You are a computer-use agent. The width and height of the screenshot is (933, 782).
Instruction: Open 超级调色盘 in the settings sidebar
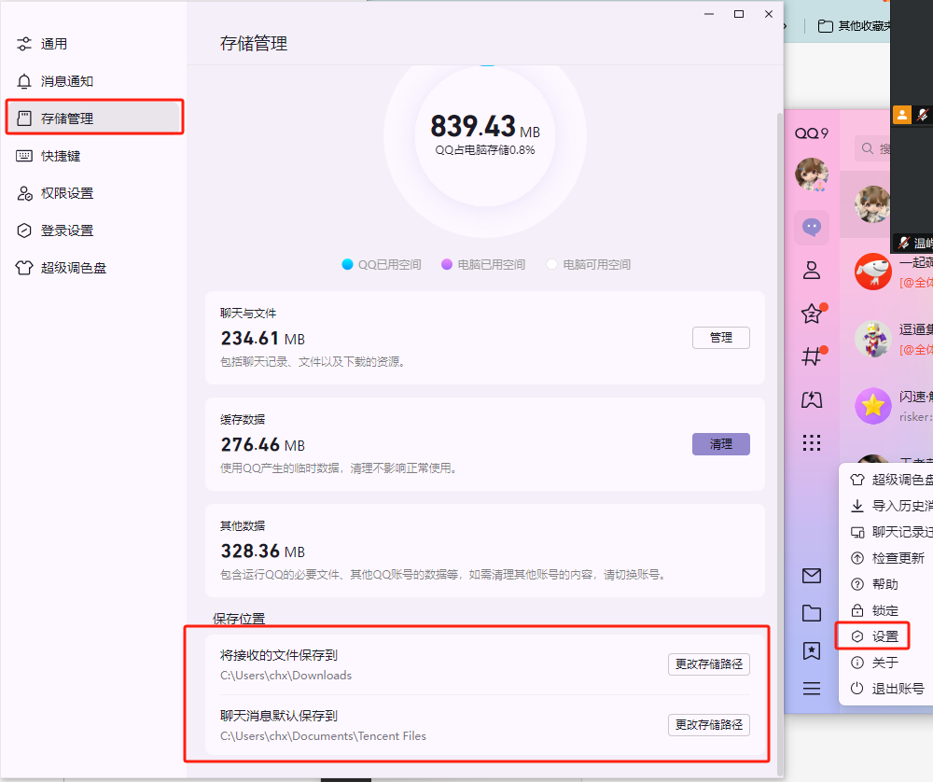point(94,268)
